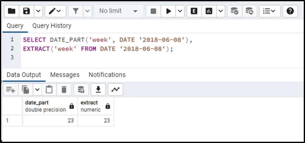
Task: Click the Commit database icon
Action: [x=235, y=11]
